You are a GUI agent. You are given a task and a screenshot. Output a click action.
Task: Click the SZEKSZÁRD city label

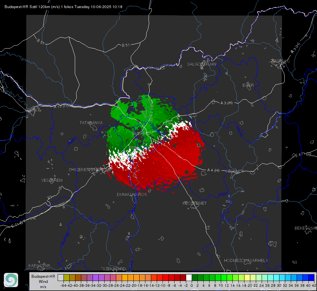(x=114, y=269)
